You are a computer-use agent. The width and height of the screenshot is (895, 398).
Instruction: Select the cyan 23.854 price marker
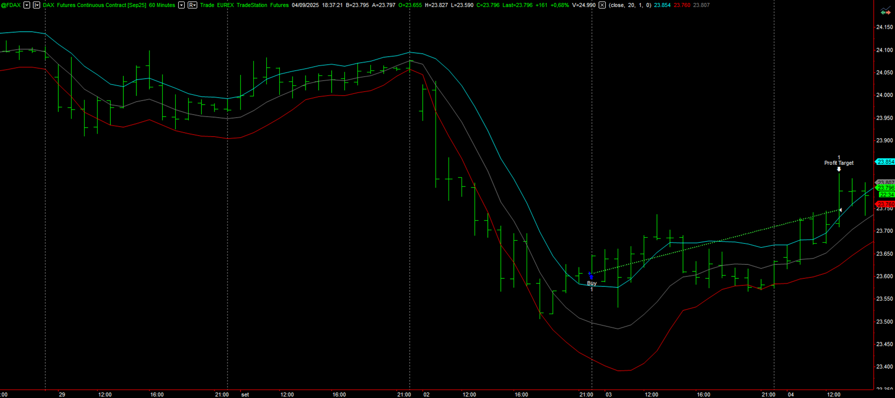pyautogui.click(x=885, y=162)
